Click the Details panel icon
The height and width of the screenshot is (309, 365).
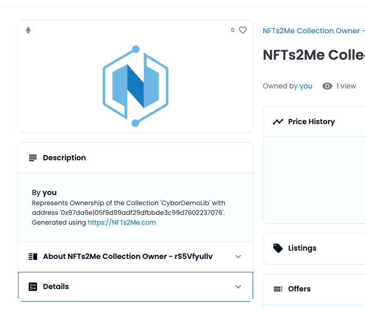pyautogui.click(x=33, y=287)
